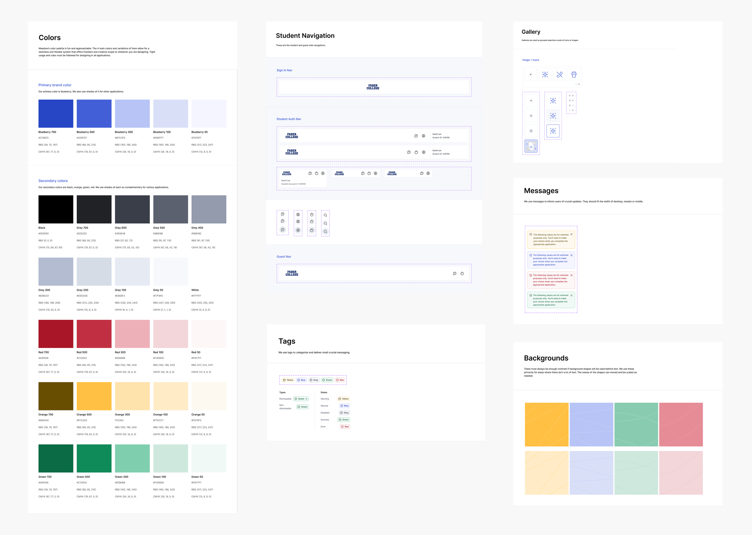Select the Blueberry 700 color swatch
This screenshot has width=752, height=535.
56,114
